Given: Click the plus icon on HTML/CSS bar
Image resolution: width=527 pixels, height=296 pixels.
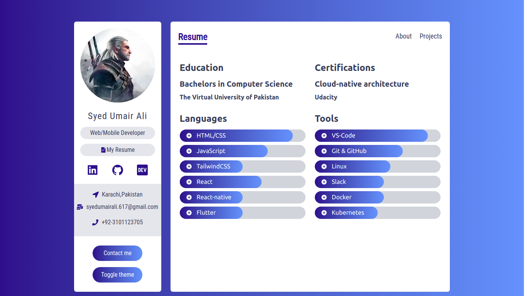Looking at the screenshot, I should click(x=189, y=136).
